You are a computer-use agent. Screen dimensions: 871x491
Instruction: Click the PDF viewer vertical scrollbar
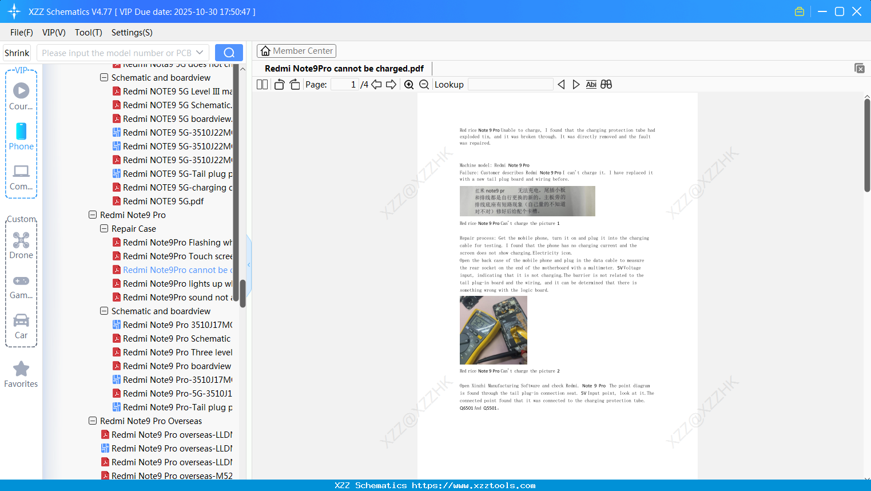(x=867, y=145)
